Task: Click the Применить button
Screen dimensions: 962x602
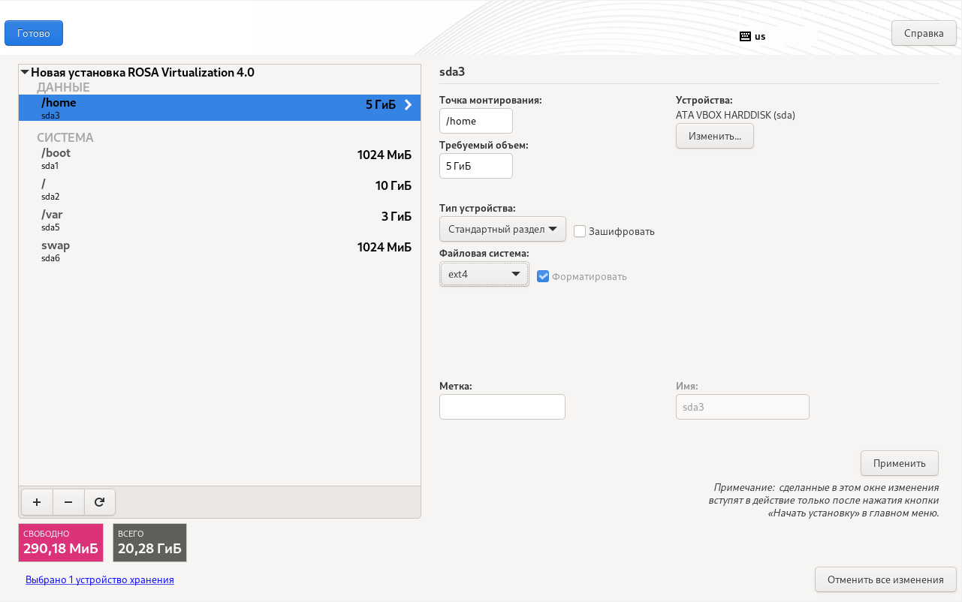Action: click(899, 463)
